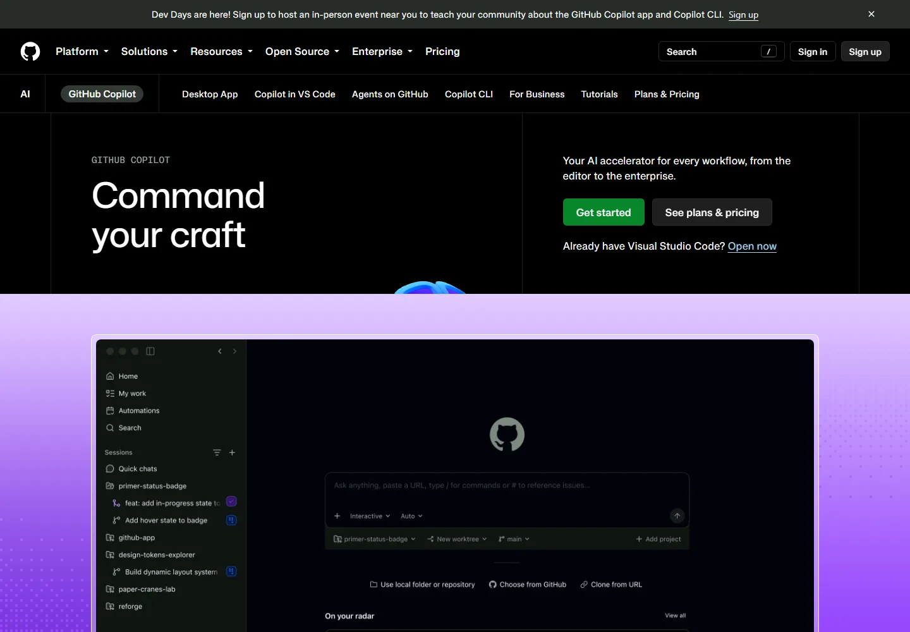
Task: Open the Interactive mode dropdown
Action: tap(370, 516)
